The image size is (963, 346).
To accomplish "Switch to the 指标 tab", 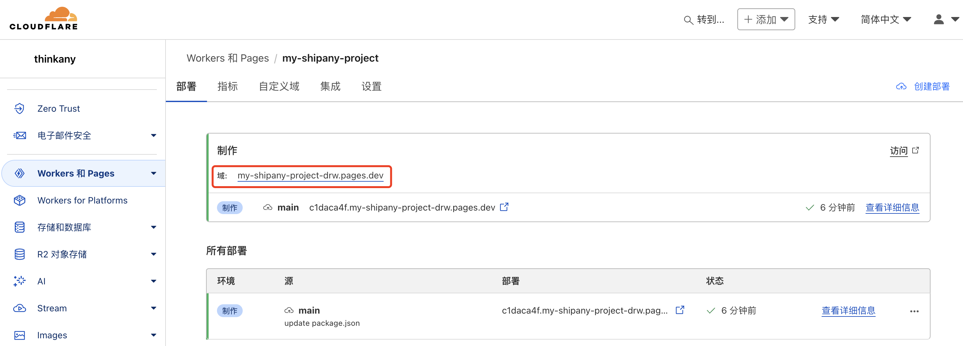I will point(227,87).
